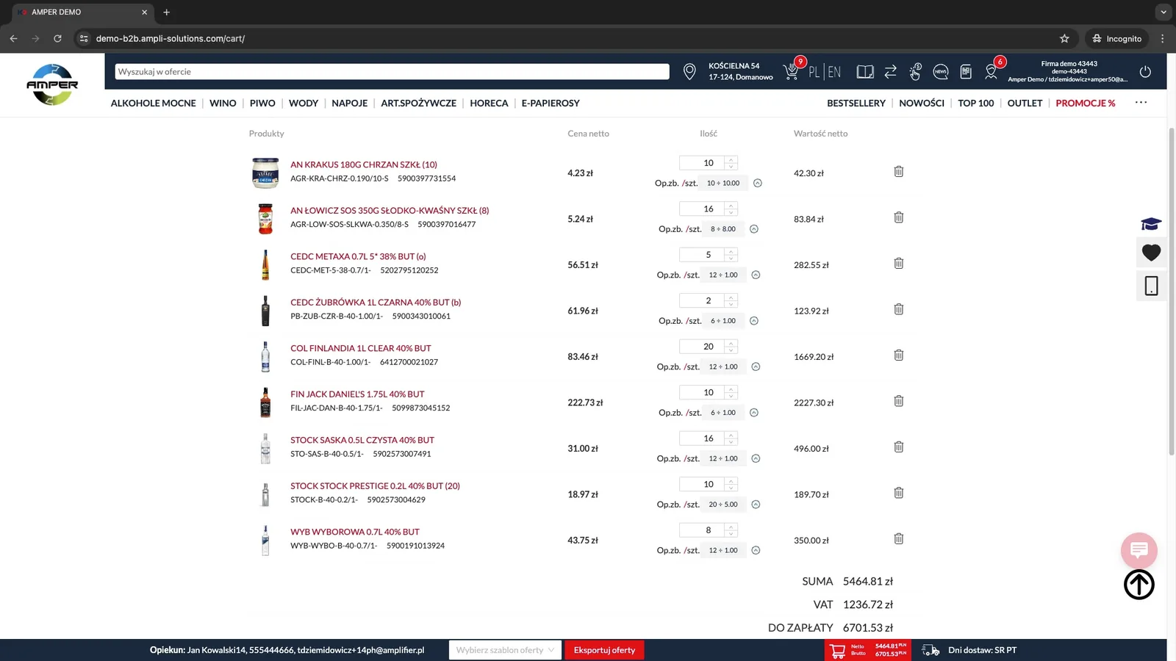Open the ALKOHOLE MOCNE category

point(153,104)
